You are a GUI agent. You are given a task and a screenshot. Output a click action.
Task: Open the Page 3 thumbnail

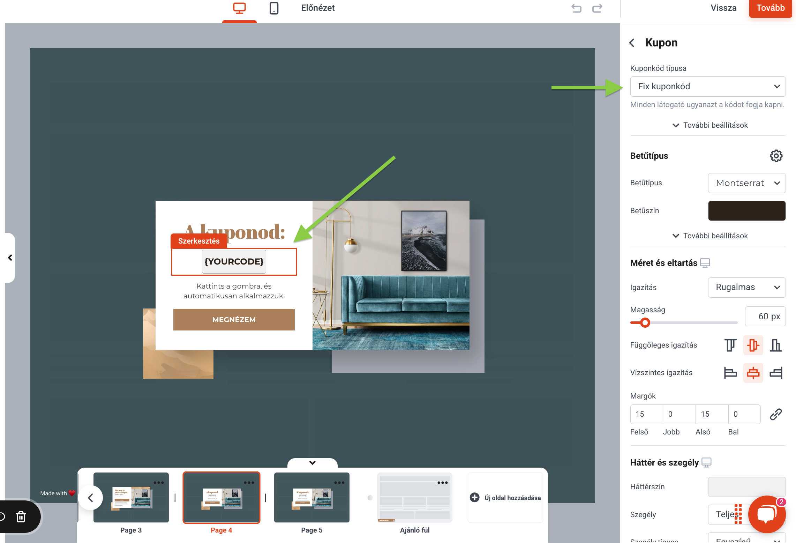click(131, 498)
